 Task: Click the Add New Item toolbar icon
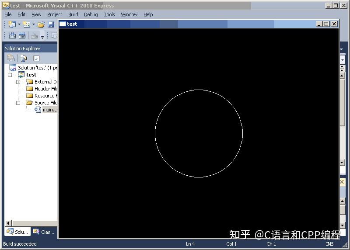click(x=27, y=24)
